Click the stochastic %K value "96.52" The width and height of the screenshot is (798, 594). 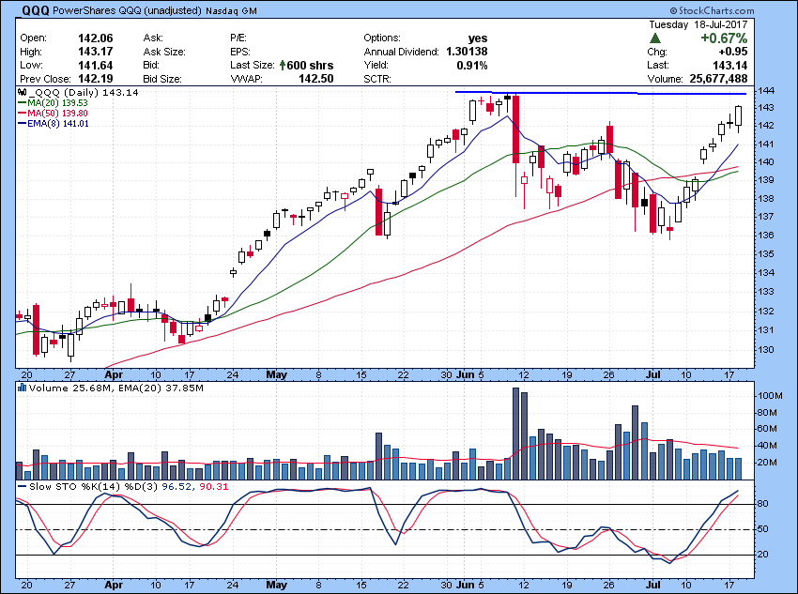pos(176,487)
